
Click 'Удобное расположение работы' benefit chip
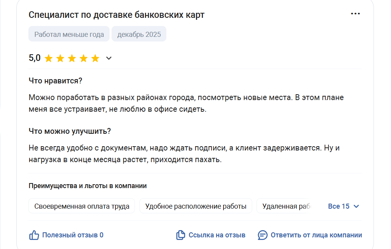coord(195,206)
